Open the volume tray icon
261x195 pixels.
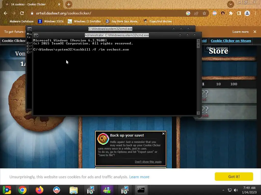tap(236, 190)
